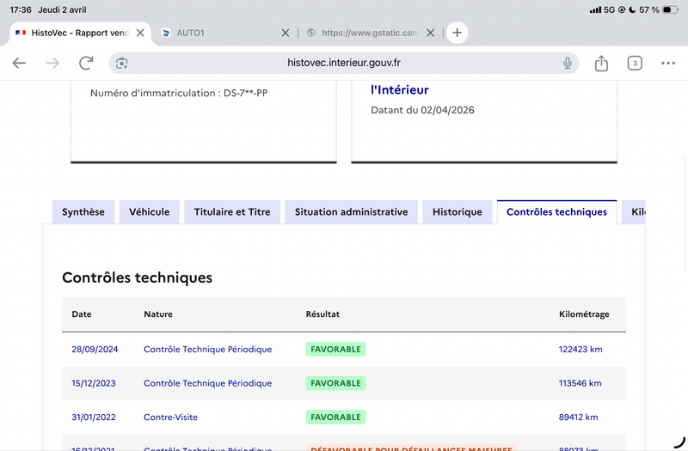Open the Situation administrative tab
This screenshot has width=688, height=451.
tap(351, 212)
